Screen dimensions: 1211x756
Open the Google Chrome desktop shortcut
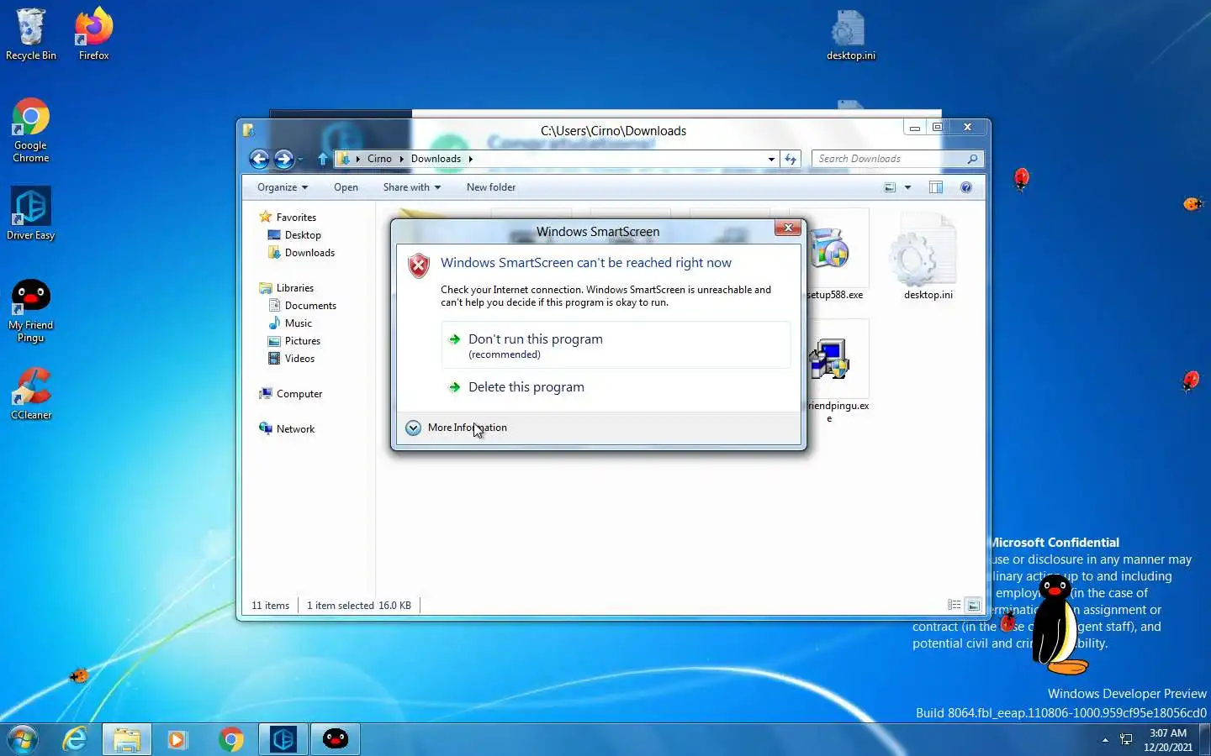(x=30, y=131)
